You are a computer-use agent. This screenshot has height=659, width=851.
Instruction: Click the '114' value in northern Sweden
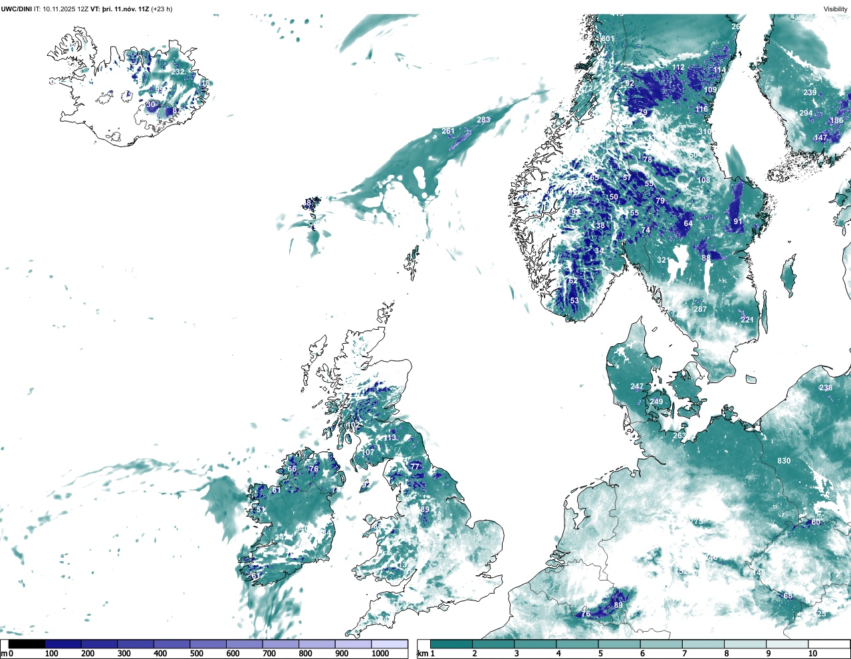(x=720, y=70)
